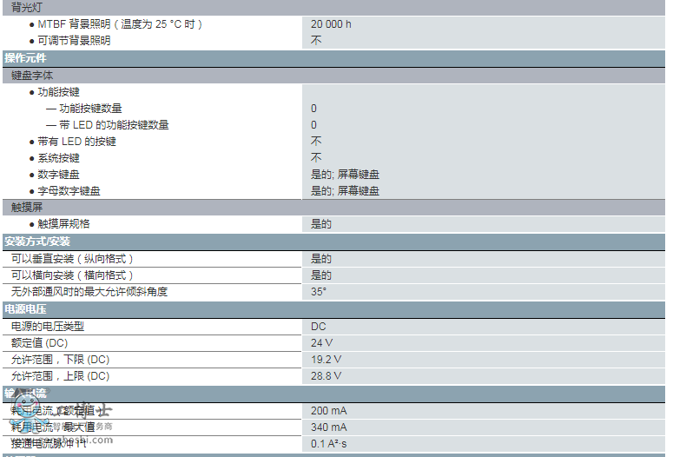
Task: Select the 字母数字键盘 row label
Action: click(69, 191)
